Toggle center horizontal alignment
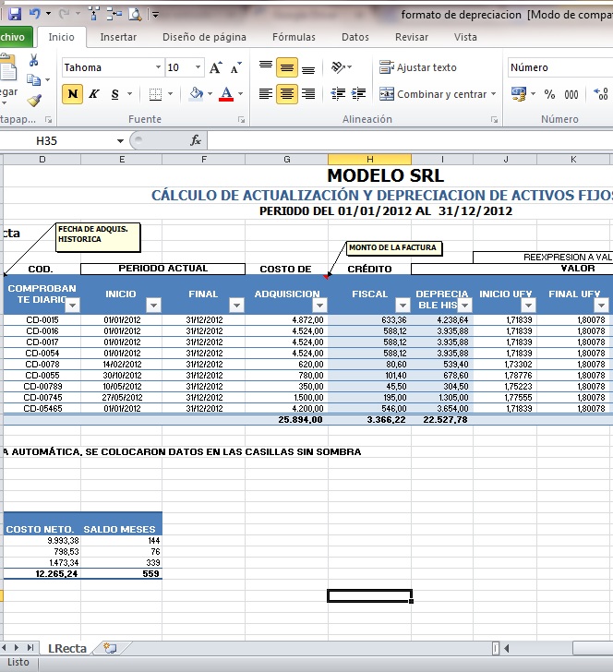Screen dimensions: 613x672 tap(287, 94)
